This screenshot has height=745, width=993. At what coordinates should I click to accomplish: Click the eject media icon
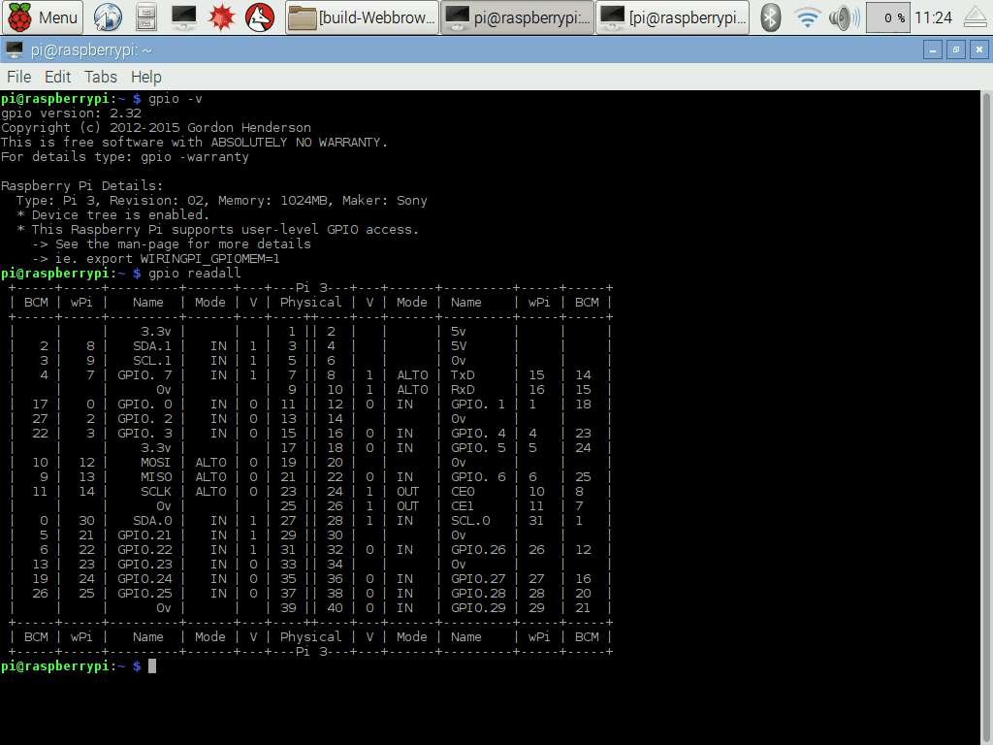pos(975,16)
